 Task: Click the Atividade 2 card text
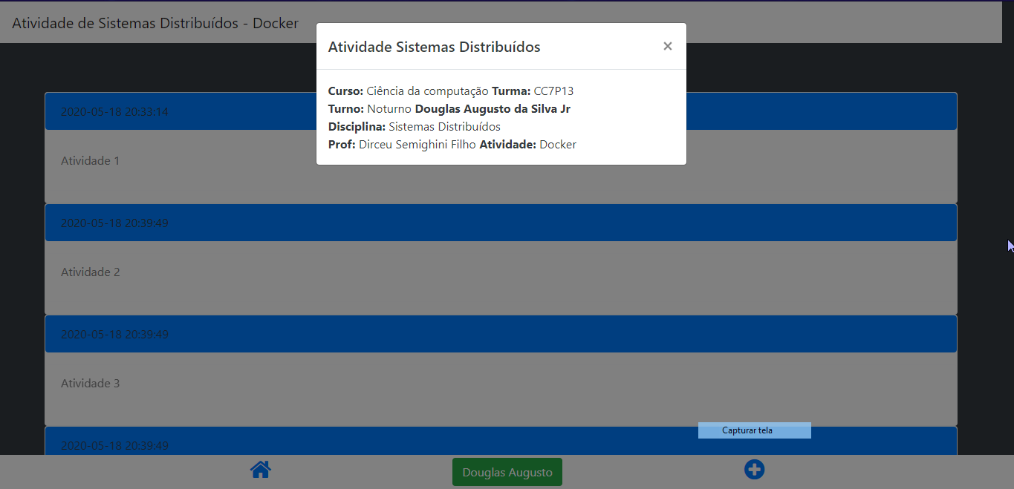[x=90, y=272]
